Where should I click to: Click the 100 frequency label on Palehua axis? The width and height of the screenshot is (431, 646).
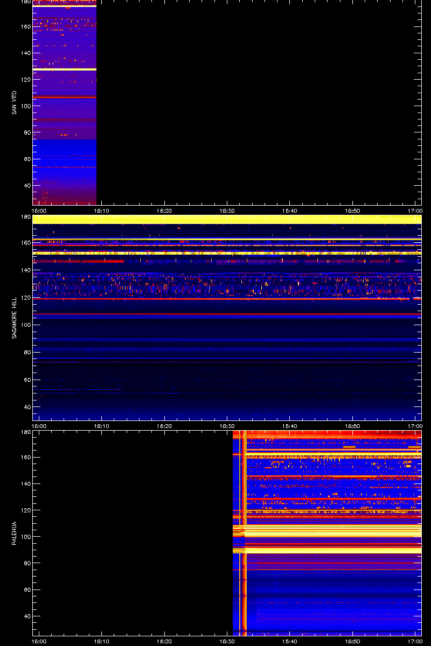[26, 537]
